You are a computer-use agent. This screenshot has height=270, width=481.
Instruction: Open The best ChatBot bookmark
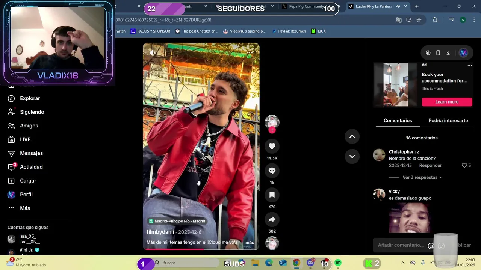pyautogui.click(x=197, y=31)
